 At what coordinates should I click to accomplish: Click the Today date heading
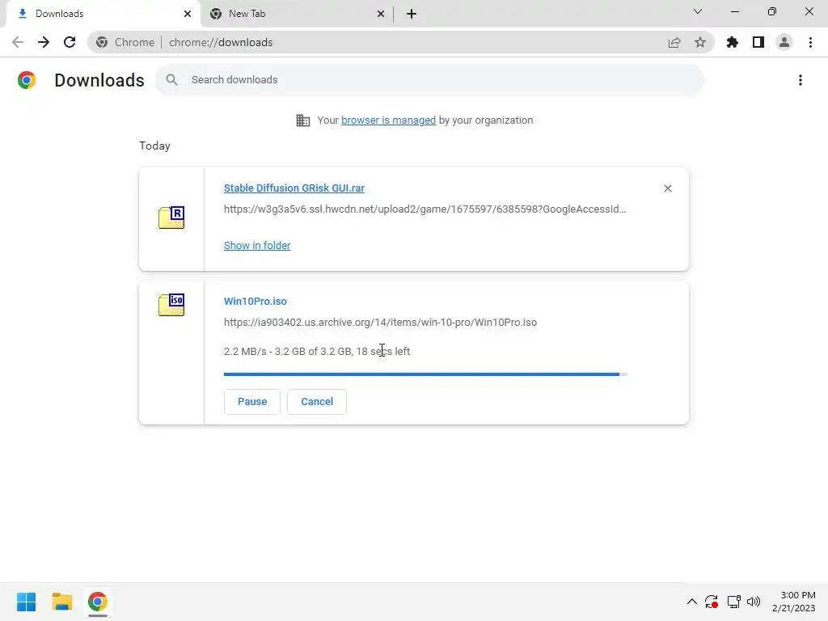pos(154,146)
